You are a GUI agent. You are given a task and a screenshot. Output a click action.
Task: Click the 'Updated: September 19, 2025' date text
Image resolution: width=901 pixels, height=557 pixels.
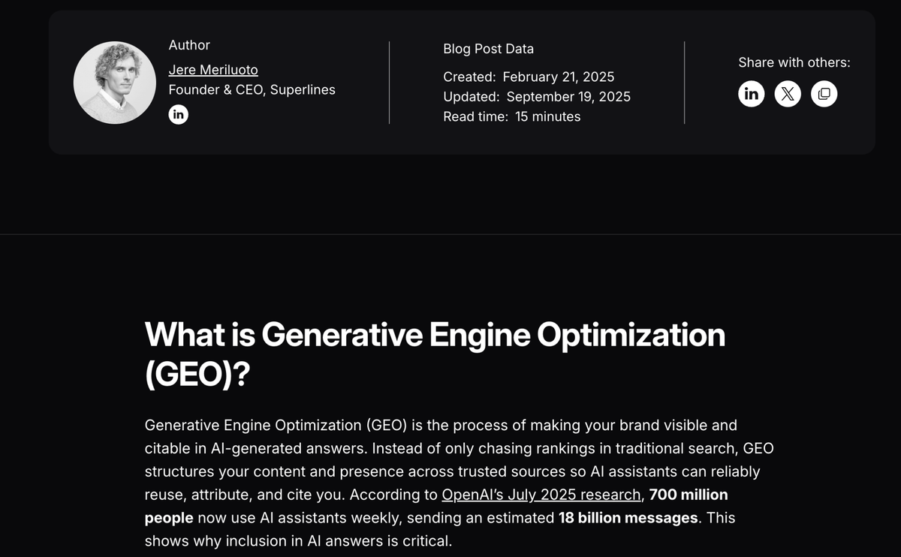point(536,96)
